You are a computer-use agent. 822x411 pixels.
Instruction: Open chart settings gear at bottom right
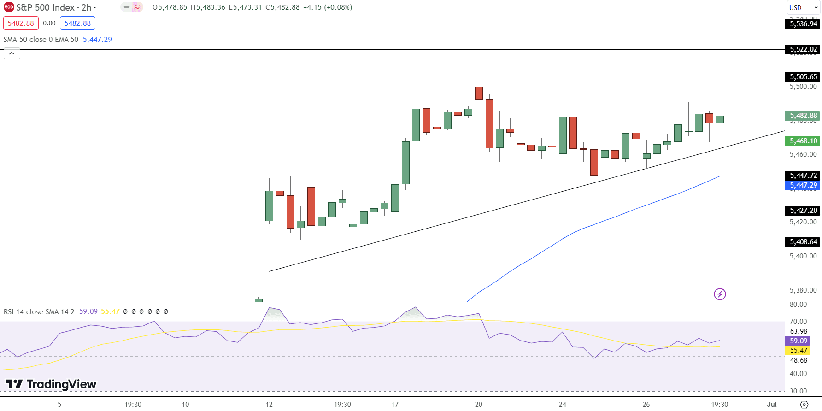[x=804, y=405]
